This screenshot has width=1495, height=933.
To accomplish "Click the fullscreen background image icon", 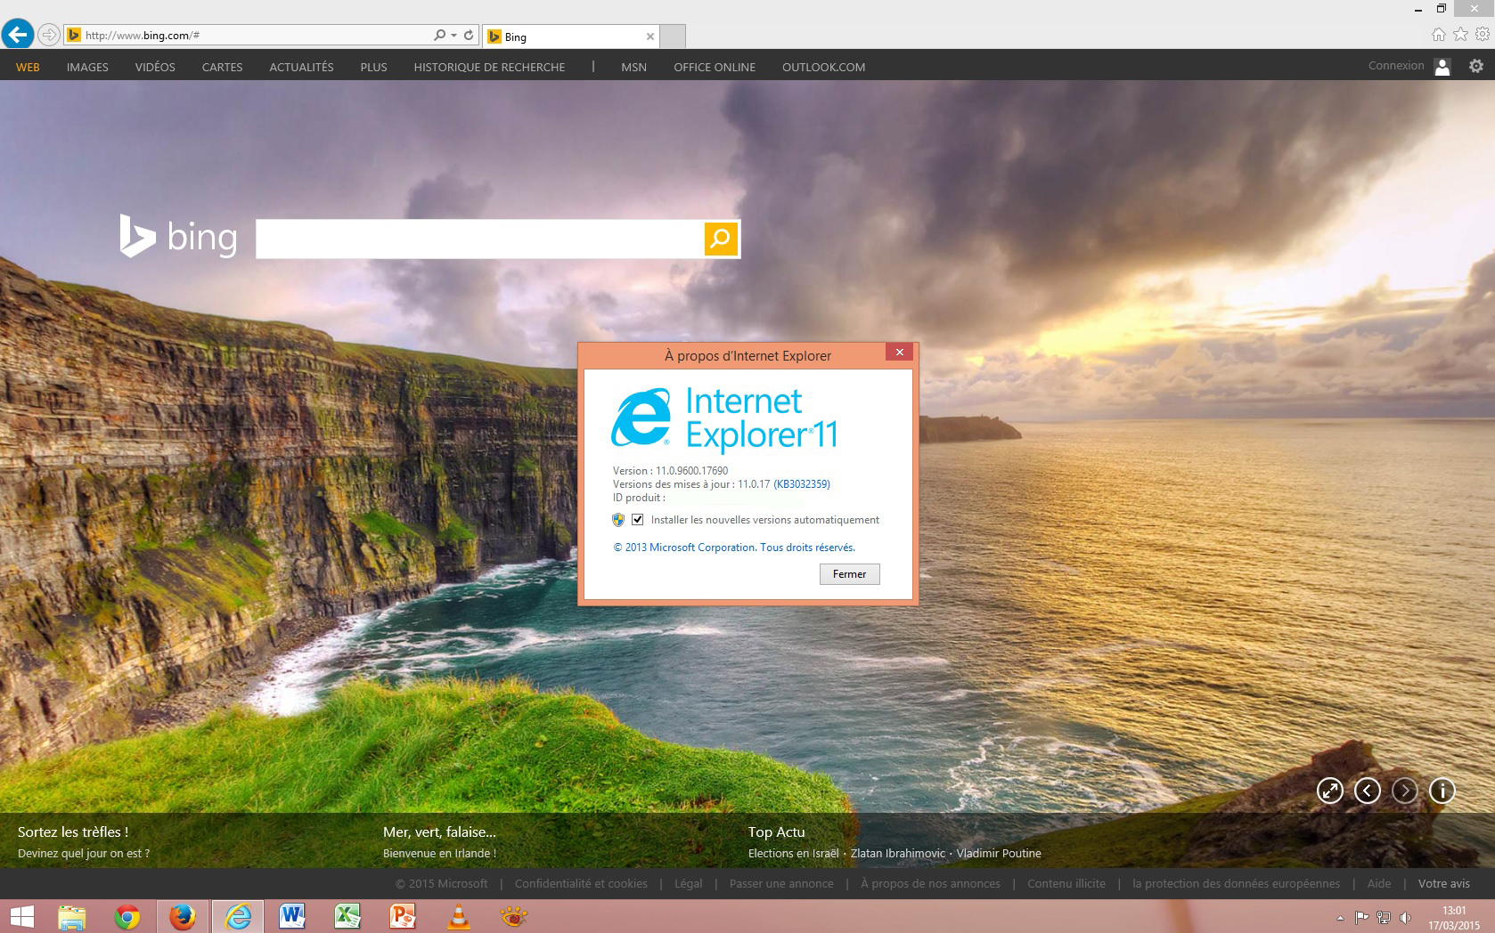I will pos(1329,791).
